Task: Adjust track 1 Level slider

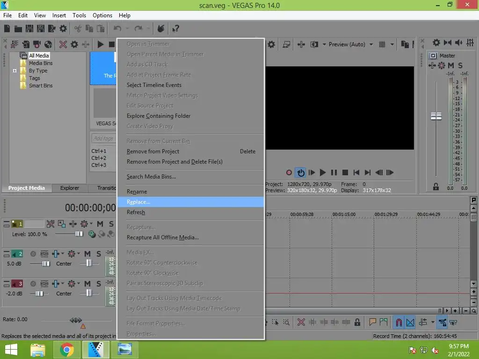Action: [79, 234]
